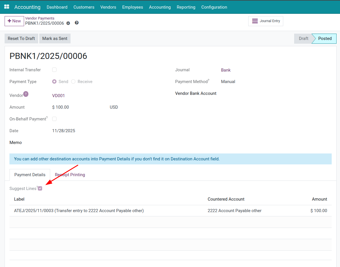Click the Draft status stage
Image resolution: width=340 pixels, height=267 pixels.
(303, 39)
